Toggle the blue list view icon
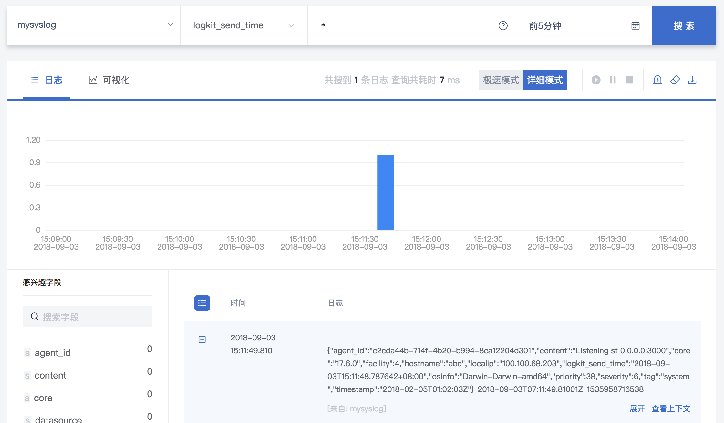The image size is (724, 423). coord(202,303)
